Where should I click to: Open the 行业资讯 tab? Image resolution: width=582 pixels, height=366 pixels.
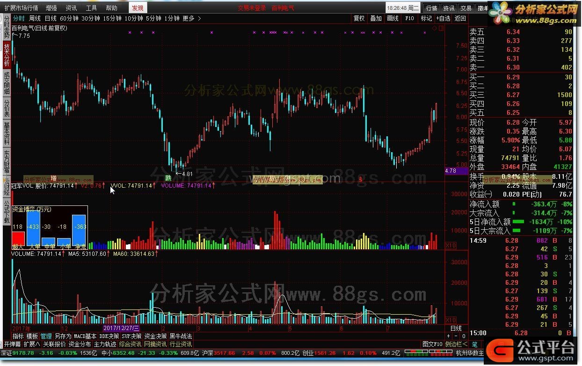(181, 344)
